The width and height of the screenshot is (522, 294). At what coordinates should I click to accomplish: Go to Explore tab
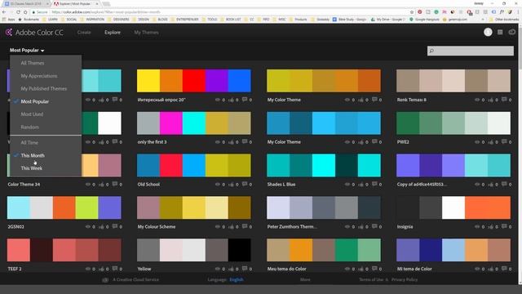(x=113, y=33)
